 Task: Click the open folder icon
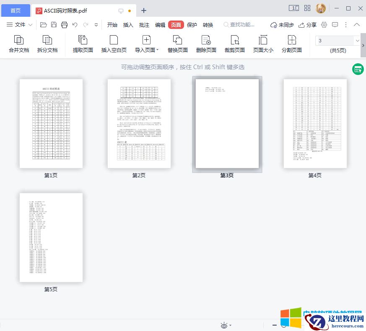pos(44,25)
